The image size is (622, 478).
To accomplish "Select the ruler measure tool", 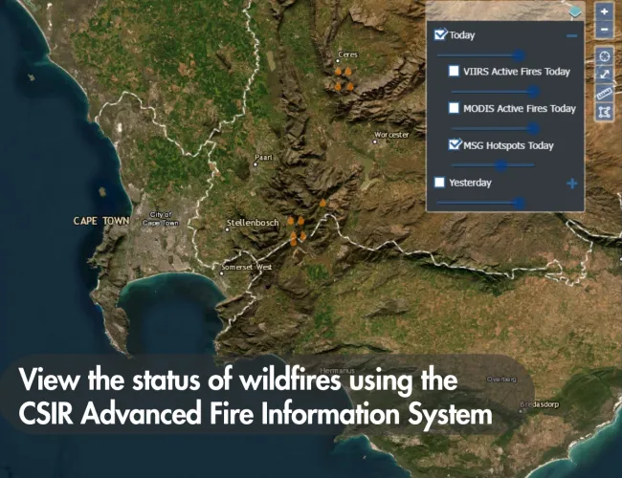I will 604,93.
